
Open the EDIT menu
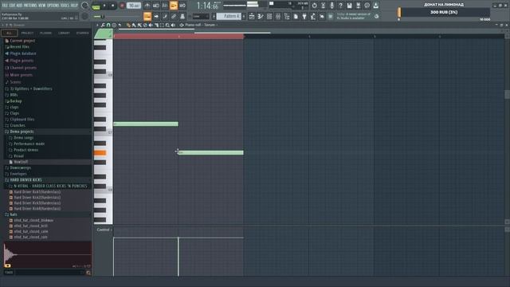pyautogui.click(x=13, y=6)
